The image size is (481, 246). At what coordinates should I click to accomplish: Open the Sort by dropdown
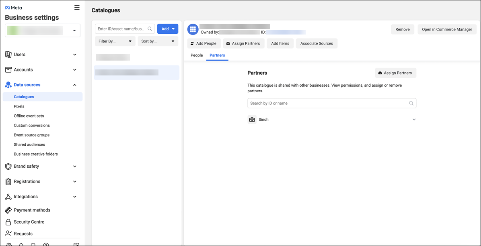tap(158, 41)
